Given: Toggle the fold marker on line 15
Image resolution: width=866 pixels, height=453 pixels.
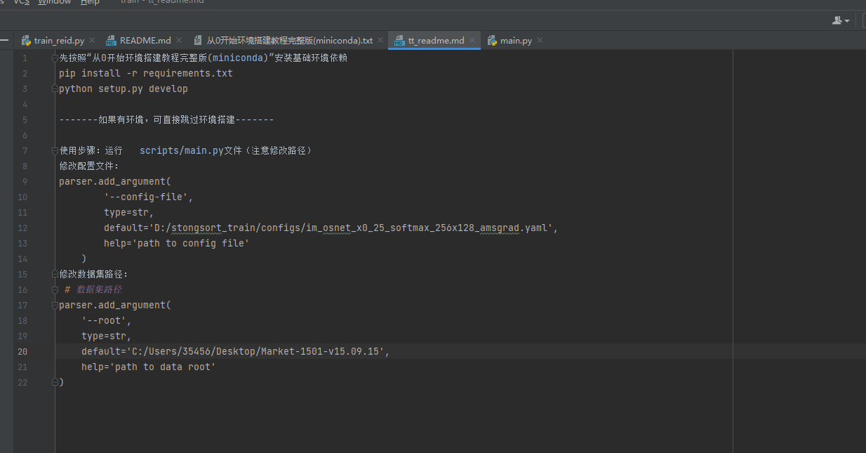Looking at the screenshot, I should pos(55,275).
